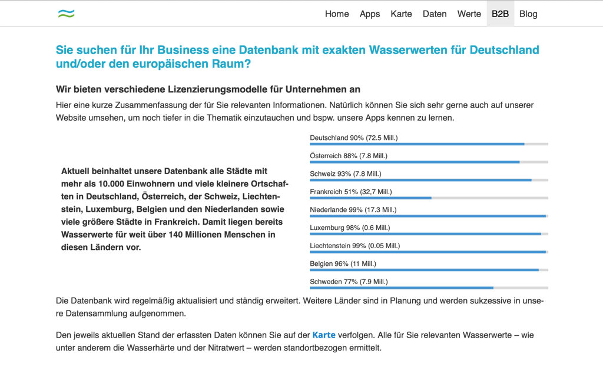Viewport: 603px width, 367px height.
Task: Open the Home menu item
Action: pyautogui.click(x=337, y=14)
